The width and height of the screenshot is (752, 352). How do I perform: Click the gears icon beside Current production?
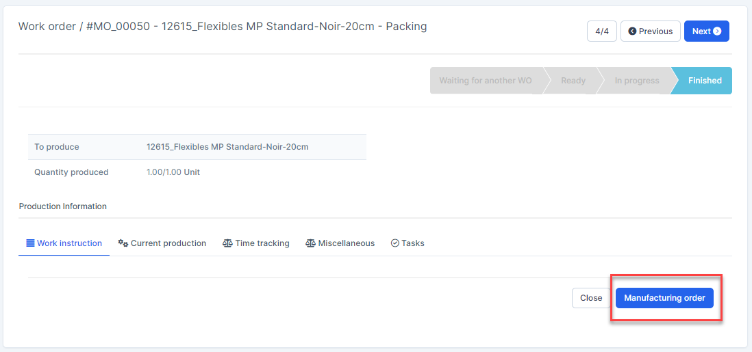[x=123, y=243]
